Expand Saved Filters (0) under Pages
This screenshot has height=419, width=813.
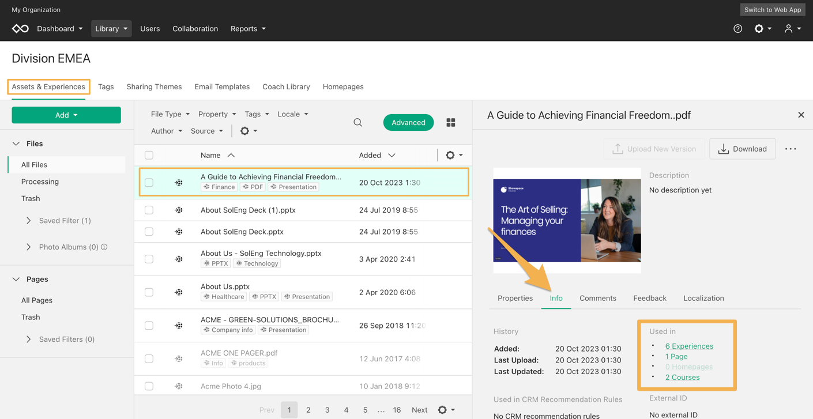tap(28, 339)
